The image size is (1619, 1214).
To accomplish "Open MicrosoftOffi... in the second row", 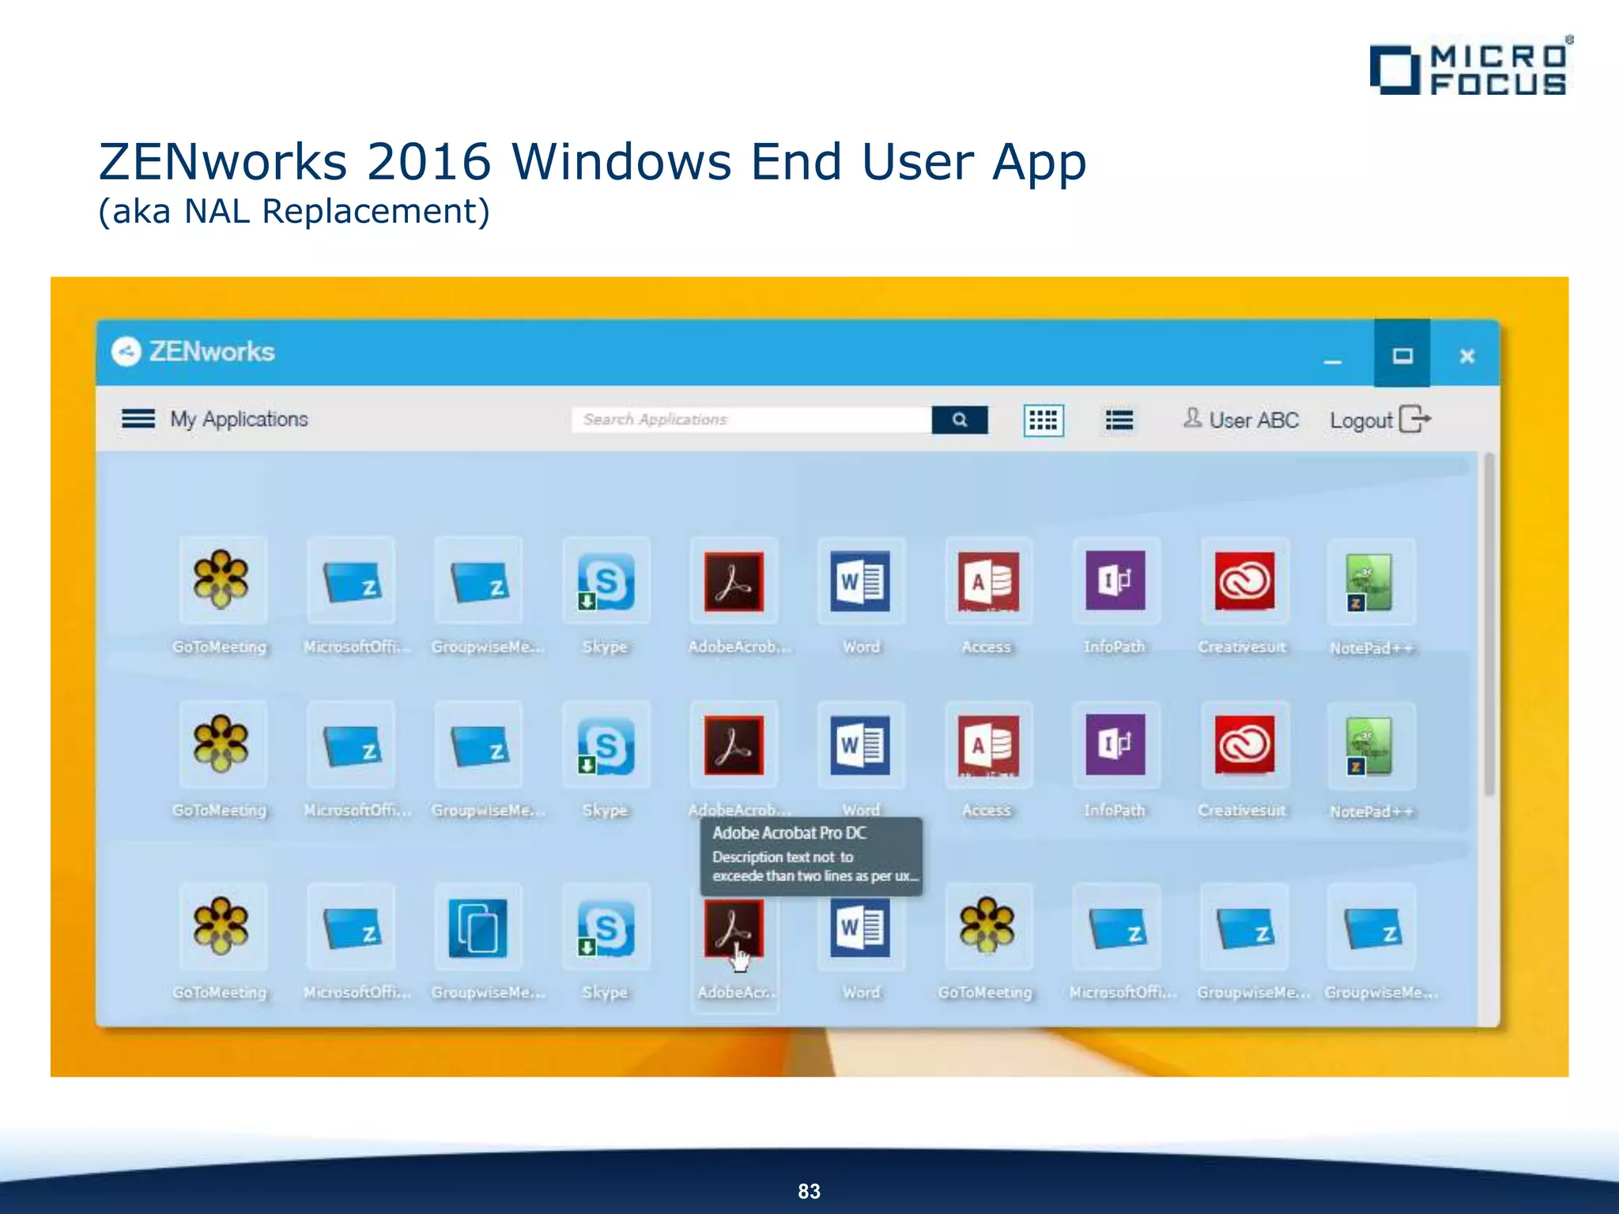I will [351, 745].
